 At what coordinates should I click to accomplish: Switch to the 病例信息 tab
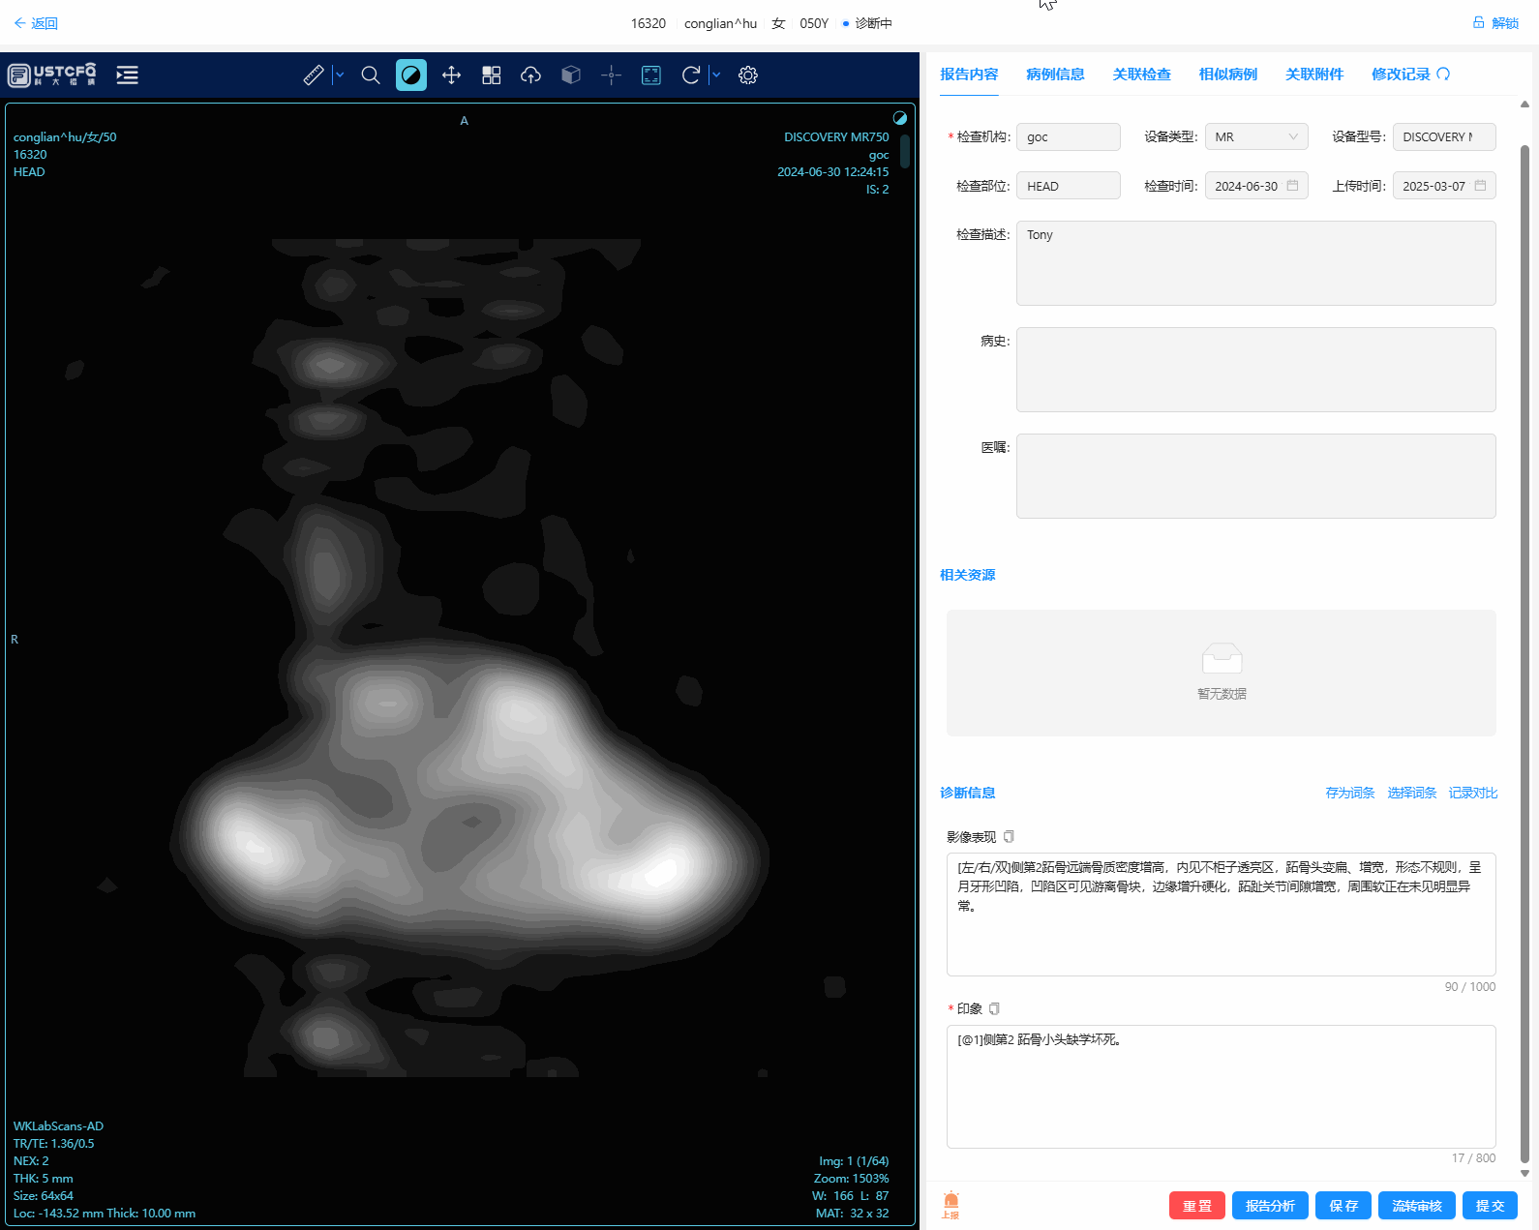1055,75
